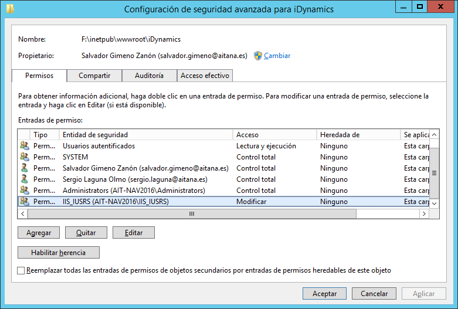Click the list's scroll up arrow
The width and height of the screenshot is (458, 309).
[435, 135]
